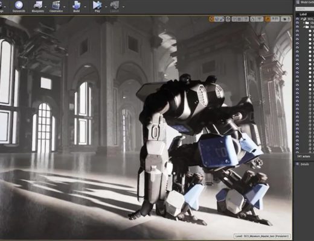The height and width of the screenshot is (241, 314).
Task: Open the scale snap value 0.25
Action: coord(275,19)
